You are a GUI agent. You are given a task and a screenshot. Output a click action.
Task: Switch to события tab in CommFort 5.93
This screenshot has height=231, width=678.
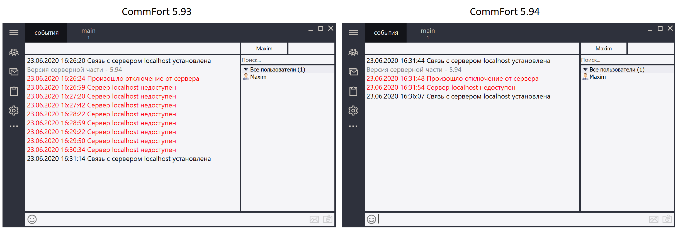[x=46, y=33]
